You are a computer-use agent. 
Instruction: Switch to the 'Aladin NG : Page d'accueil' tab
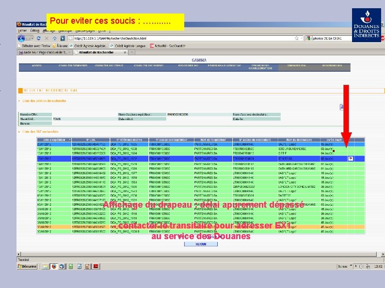45,52
